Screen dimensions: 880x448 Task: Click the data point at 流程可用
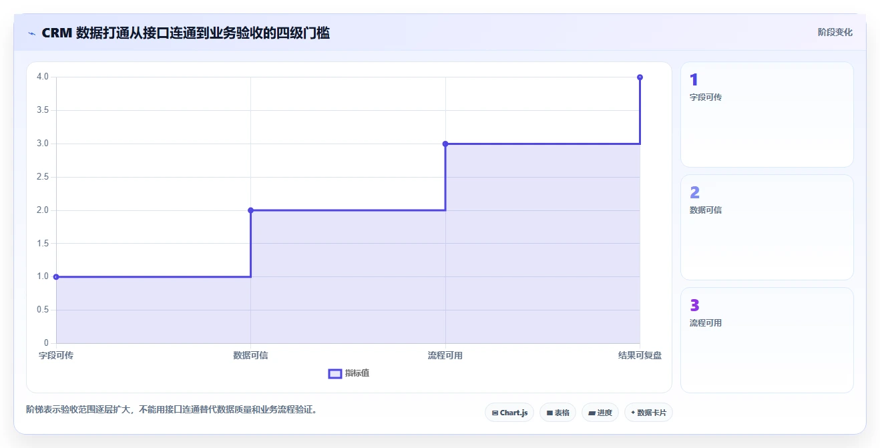(445, 144)
